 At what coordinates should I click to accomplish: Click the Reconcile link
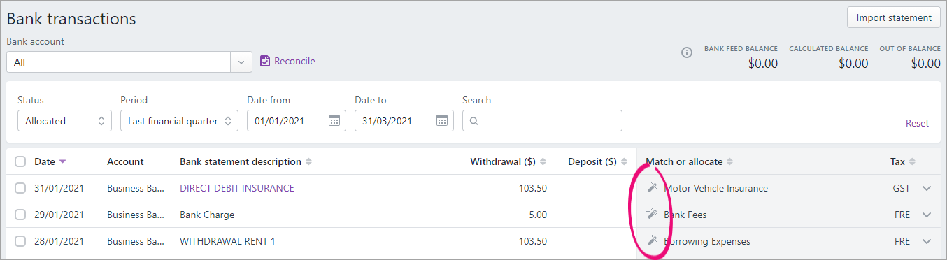pos(287,62)
